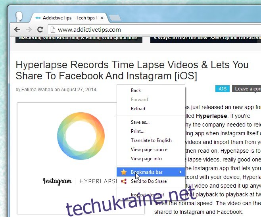
Task: Click author name Fatima Wahab
Action: click(37, 90)
